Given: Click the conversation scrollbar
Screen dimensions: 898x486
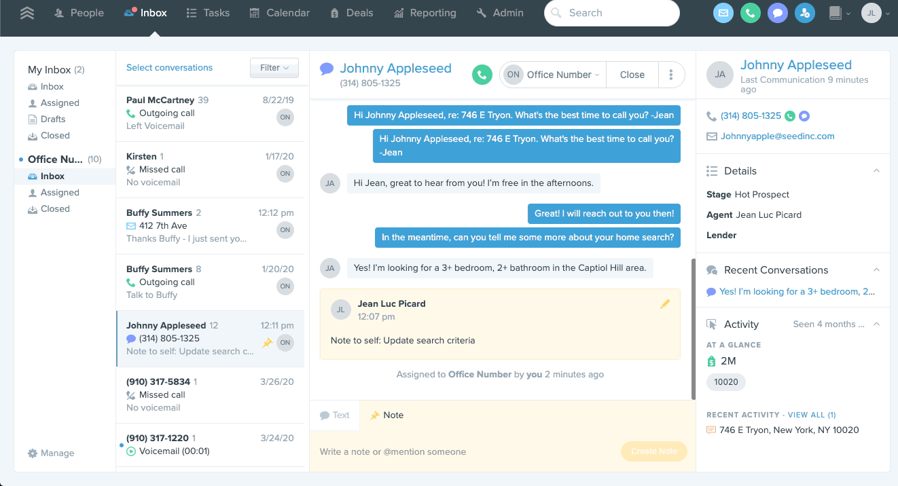Looking at the screenshot, I should coord(693,329).
